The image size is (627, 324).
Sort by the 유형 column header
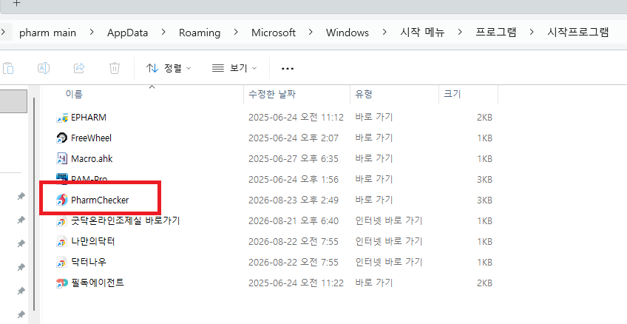[364, 95]
